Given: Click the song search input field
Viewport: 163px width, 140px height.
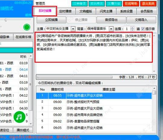Looking at the screenshot, I should pos(16,44).
